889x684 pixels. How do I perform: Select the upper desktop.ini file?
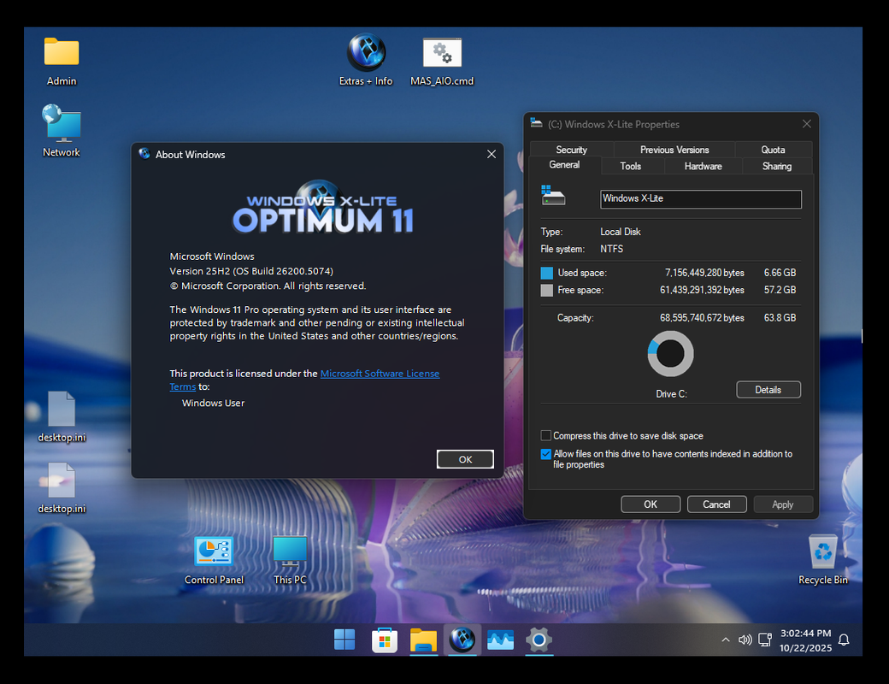(x=62, y=417)
